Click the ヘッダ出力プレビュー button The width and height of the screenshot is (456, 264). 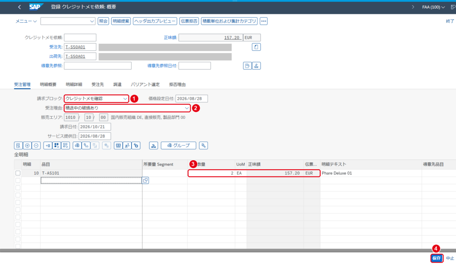155,21
